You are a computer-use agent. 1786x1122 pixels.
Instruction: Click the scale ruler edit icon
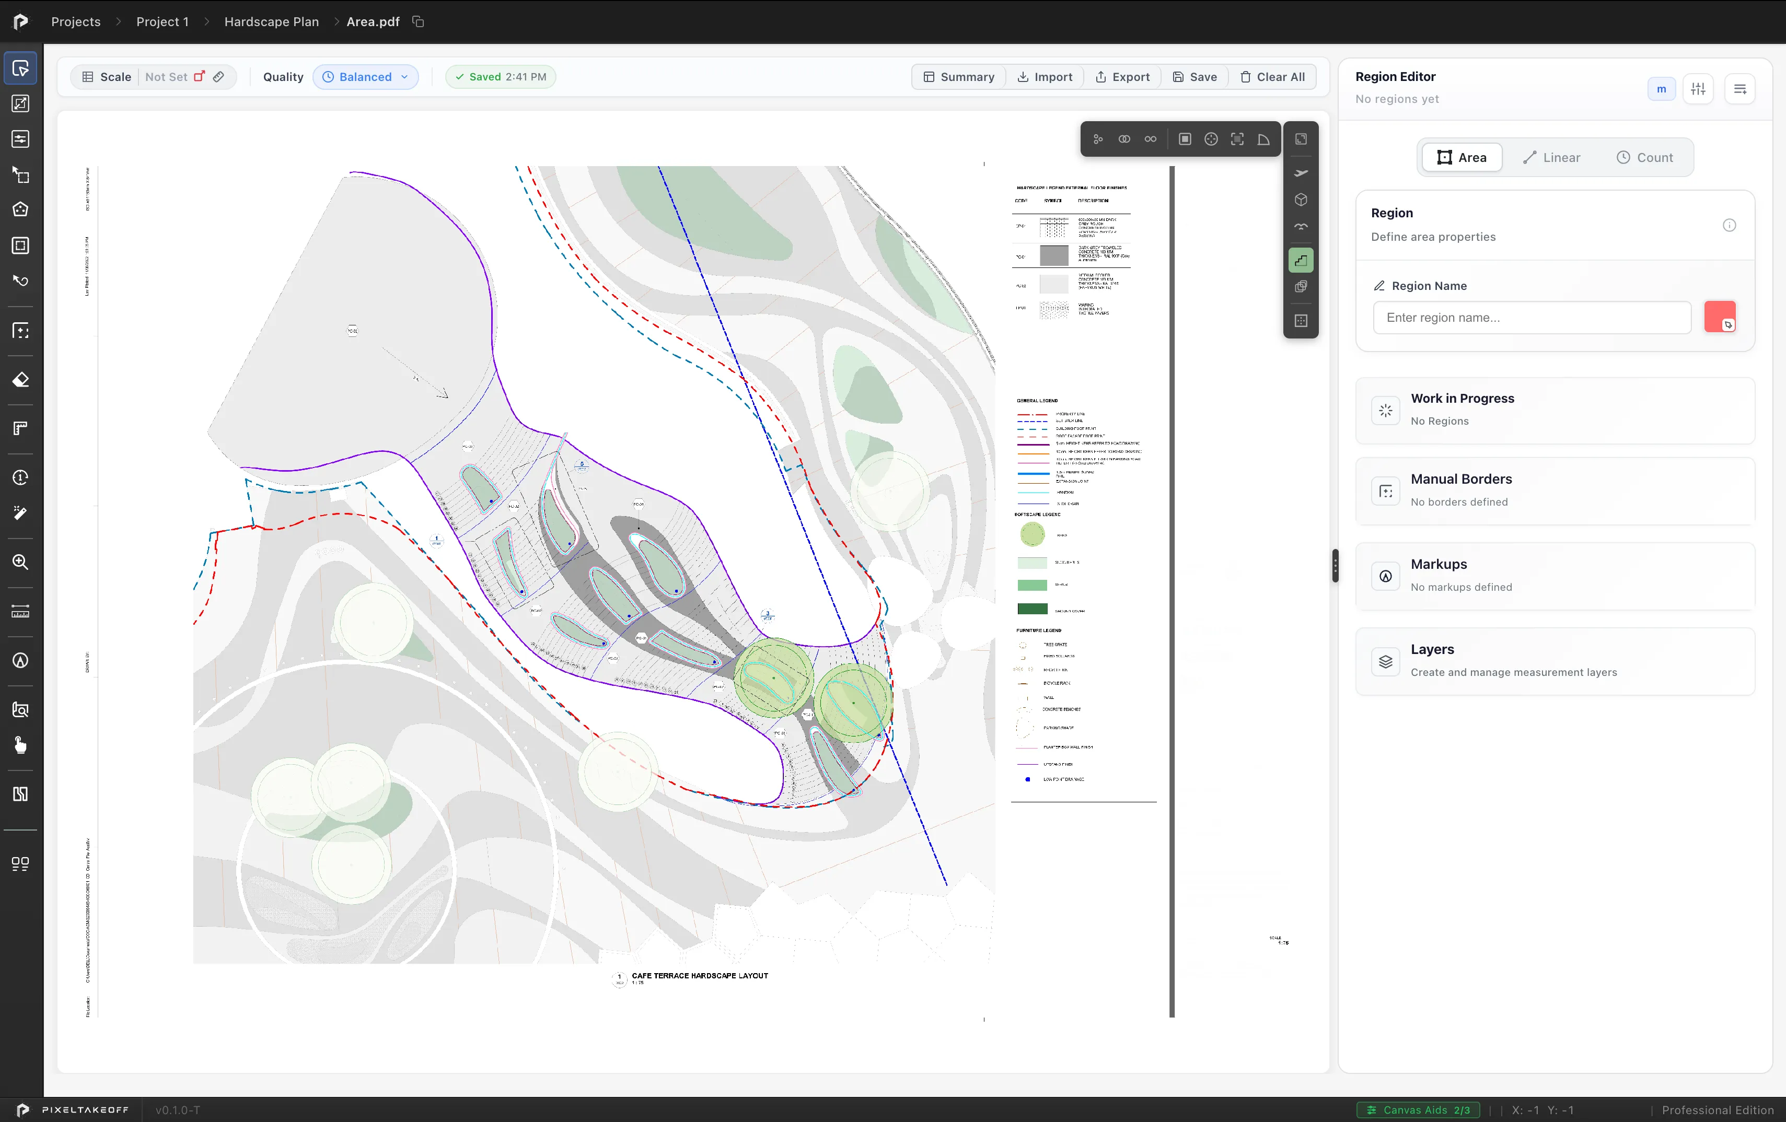point(219,76)
